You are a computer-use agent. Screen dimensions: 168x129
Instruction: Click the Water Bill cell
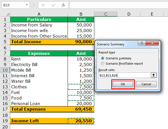point(39,81)
